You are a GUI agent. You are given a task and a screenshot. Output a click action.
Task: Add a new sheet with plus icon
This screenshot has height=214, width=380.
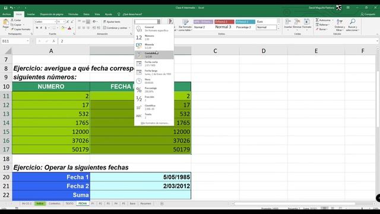[161, 203]
